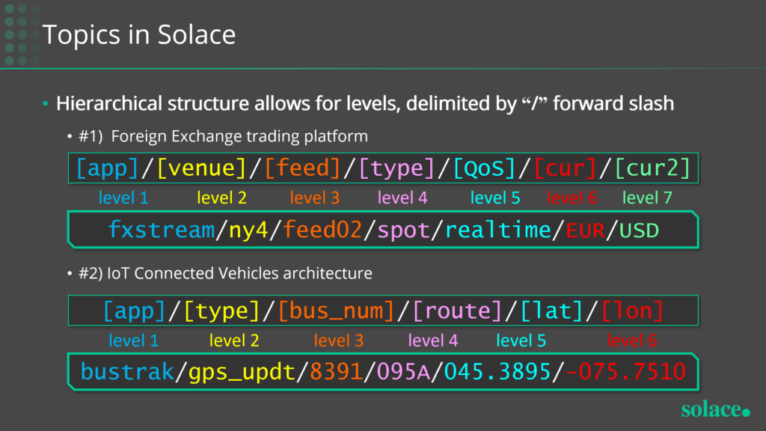This screenshot has width=766, height=431.
Task: Select 'feed02' in the example topic
Action: coord(322,230)
